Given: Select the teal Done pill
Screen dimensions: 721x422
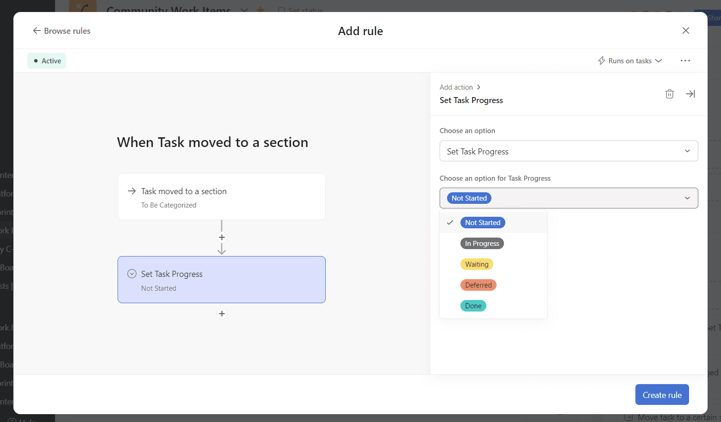Looking at the screenshot, I should tap(473, 306).
